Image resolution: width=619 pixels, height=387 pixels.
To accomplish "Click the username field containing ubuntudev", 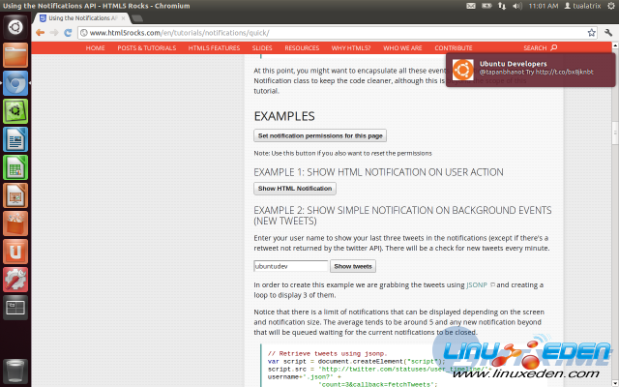I will point(290,266).
